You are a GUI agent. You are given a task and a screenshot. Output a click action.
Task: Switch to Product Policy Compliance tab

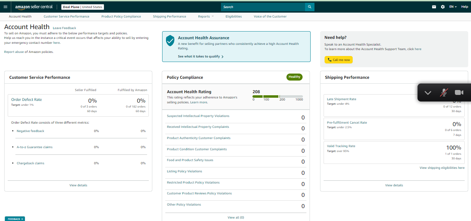[x=121, y=16]
